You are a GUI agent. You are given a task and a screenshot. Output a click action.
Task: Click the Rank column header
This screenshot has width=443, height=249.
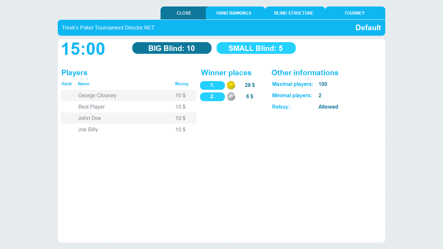67,84
